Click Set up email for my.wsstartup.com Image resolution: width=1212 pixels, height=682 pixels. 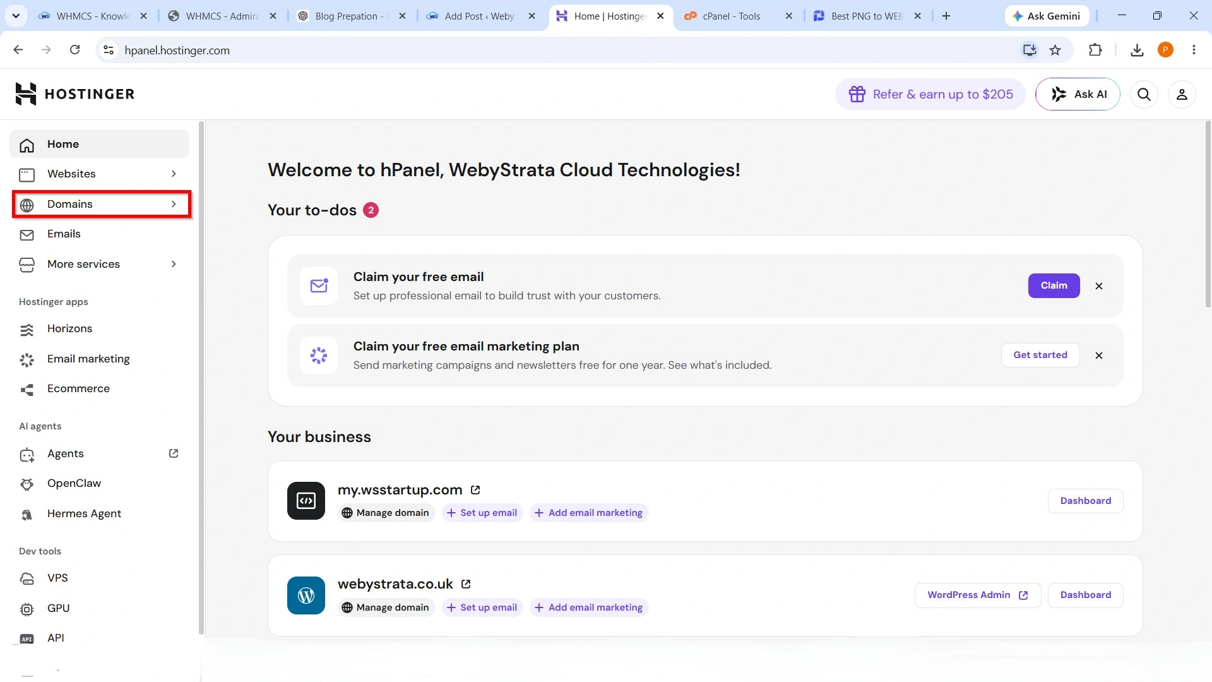[x=482, y=513]
